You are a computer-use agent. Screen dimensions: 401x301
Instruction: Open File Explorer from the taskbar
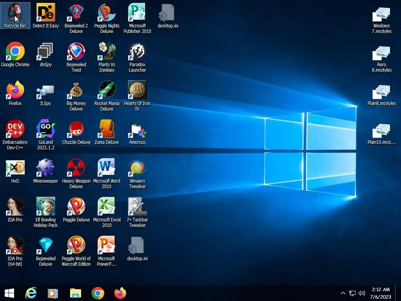(76, 293)
